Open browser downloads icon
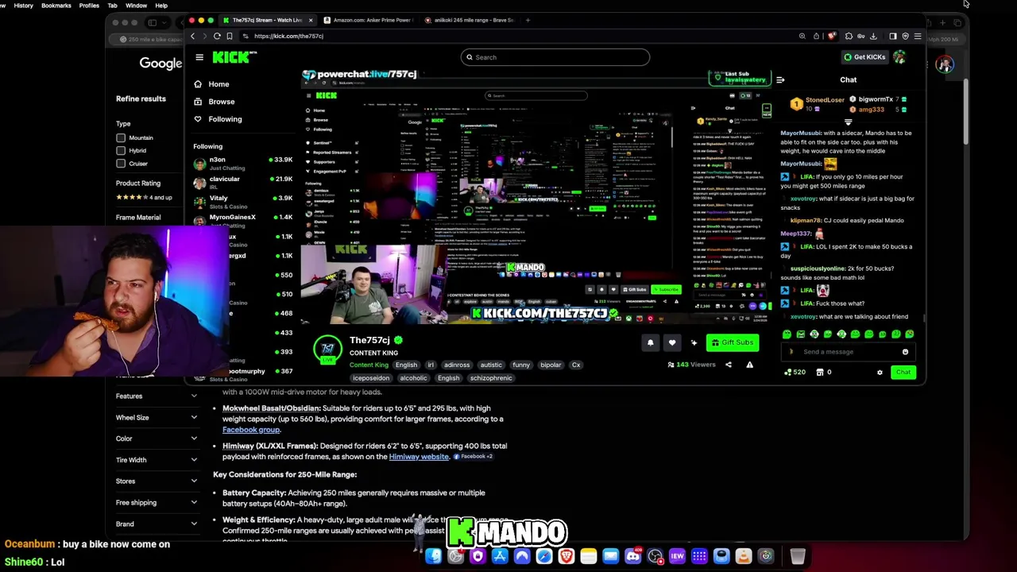 pyautogui.click(x=873, y=36)
